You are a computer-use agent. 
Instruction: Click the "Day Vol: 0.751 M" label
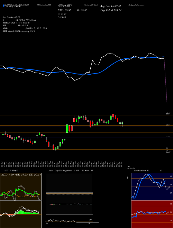click(111, 10)
